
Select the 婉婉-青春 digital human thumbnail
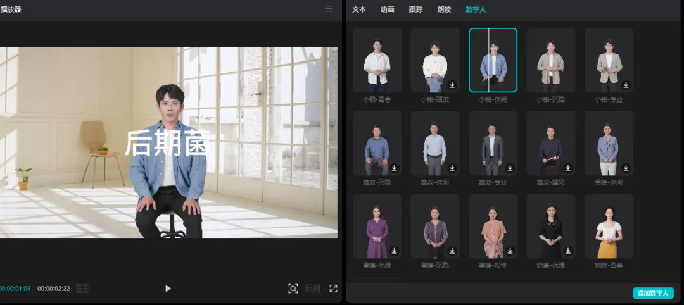[x=609, y=226]
